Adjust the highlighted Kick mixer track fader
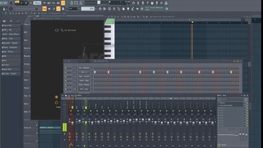Screen dimensions: 263x148 coord(86,123)
